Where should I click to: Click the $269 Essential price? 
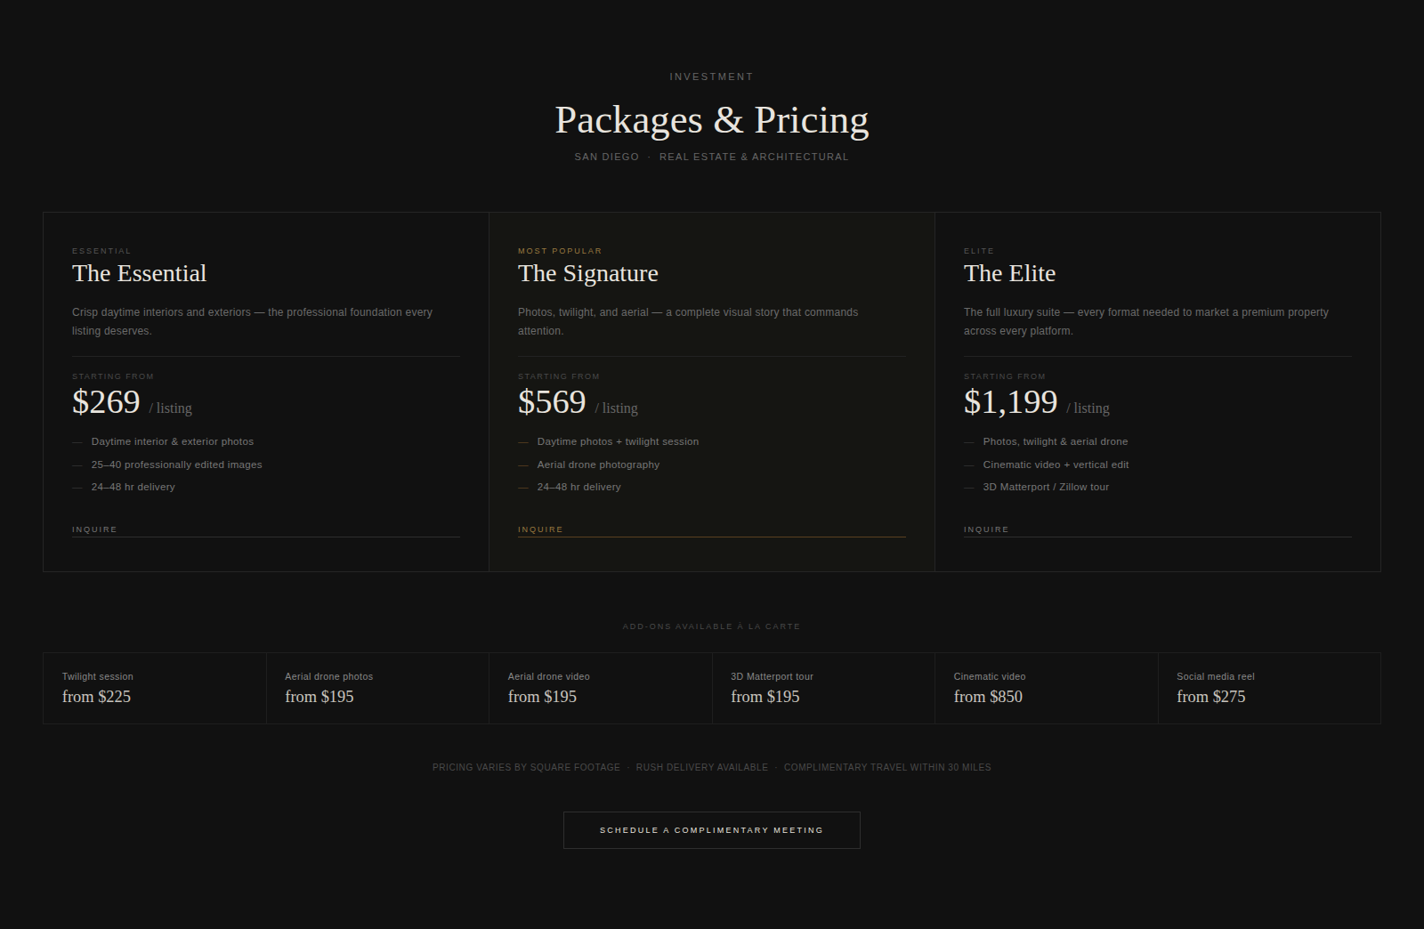point(106,402)
